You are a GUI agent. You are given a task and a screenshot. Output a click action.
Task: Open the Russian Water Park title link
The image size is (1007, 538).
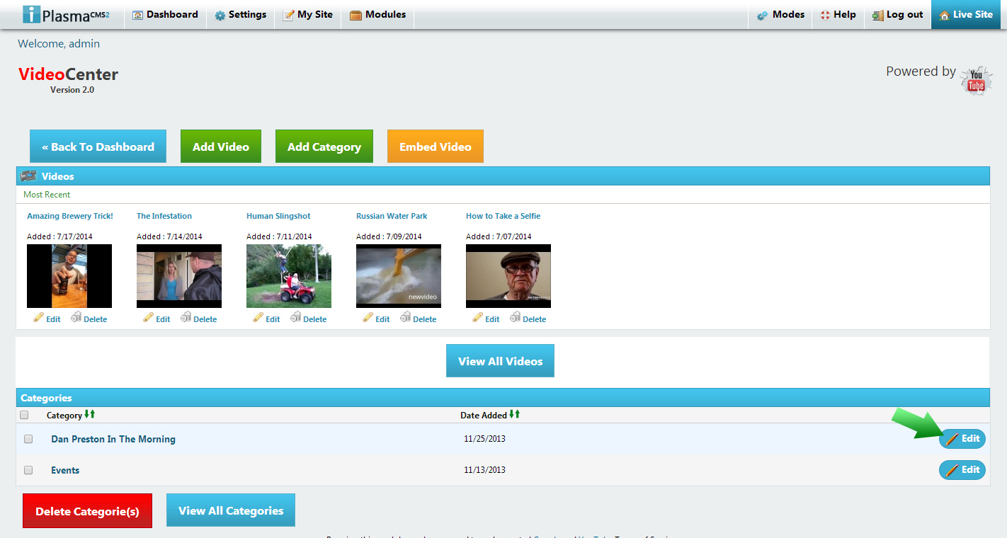(x=392, y=216)
